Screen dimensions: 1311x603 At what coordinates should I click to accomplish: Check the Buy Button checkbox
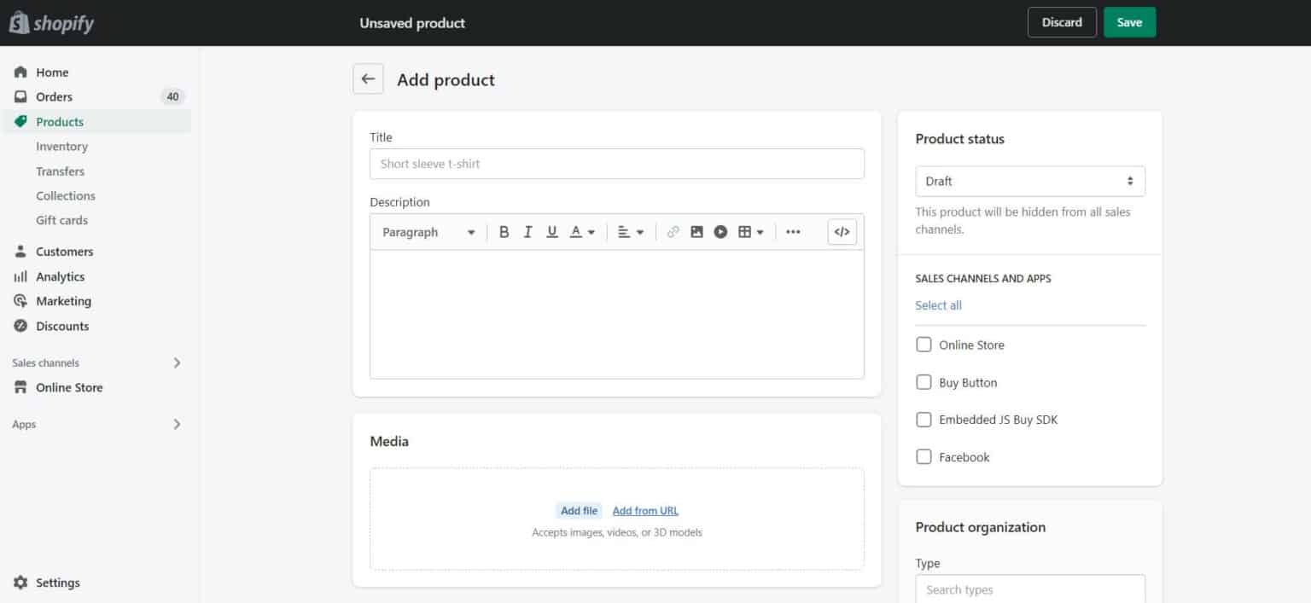click(924, 381)
